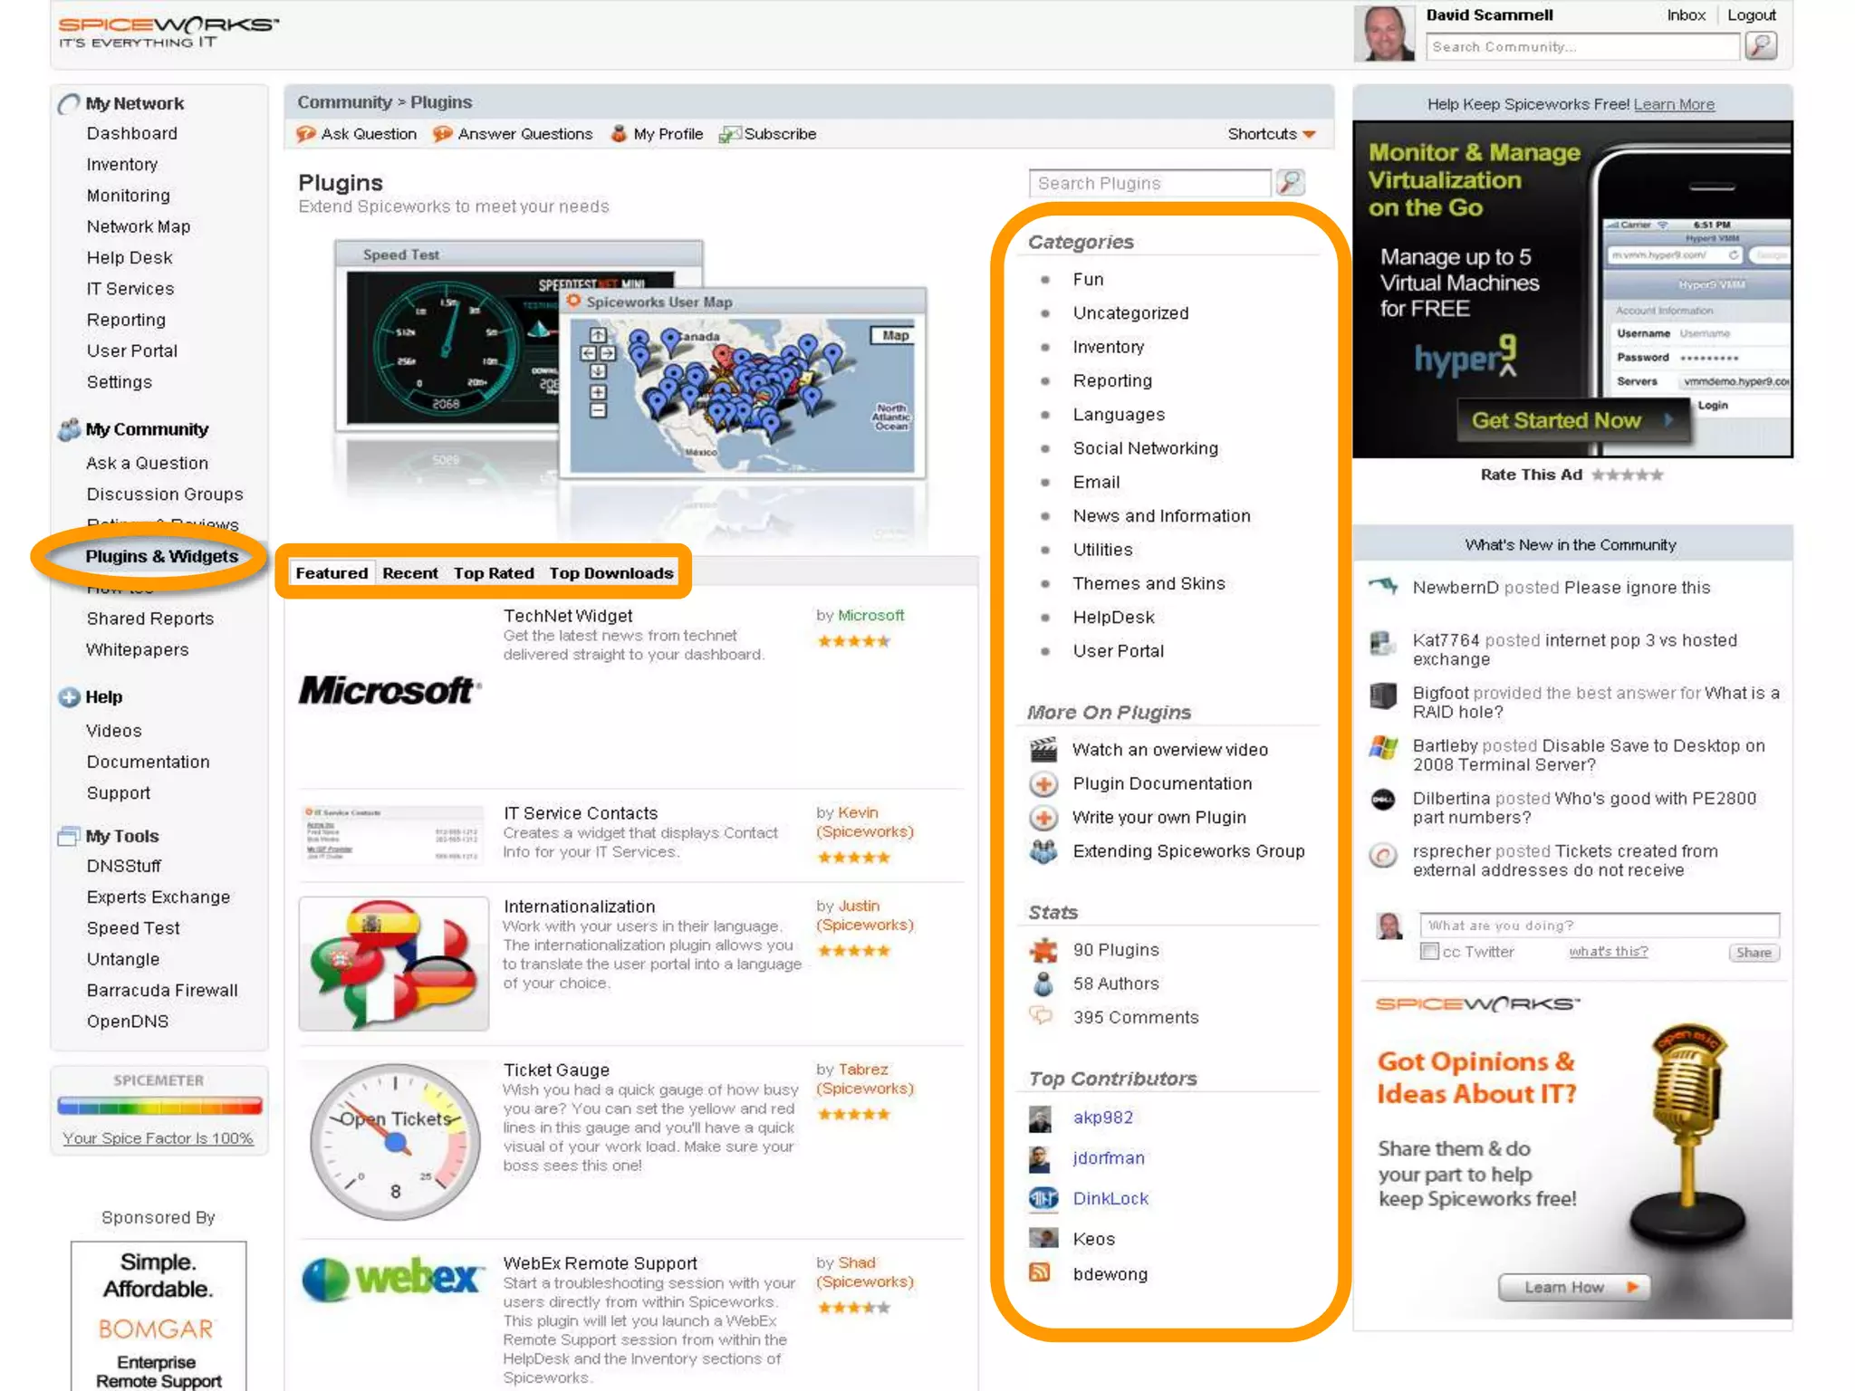This screenshot has width=1855, height=1391.
Task: Open the Learn More link
Action: click(x=1674, y=104)
